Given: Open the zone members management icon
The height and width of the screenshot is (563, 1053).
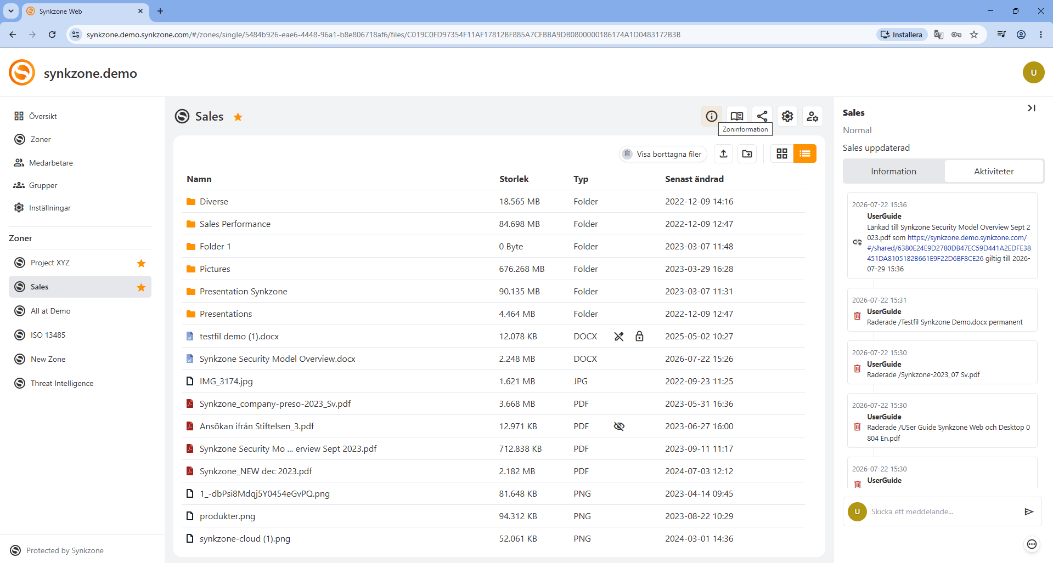Looking at the screenshot, I should 813,116.
